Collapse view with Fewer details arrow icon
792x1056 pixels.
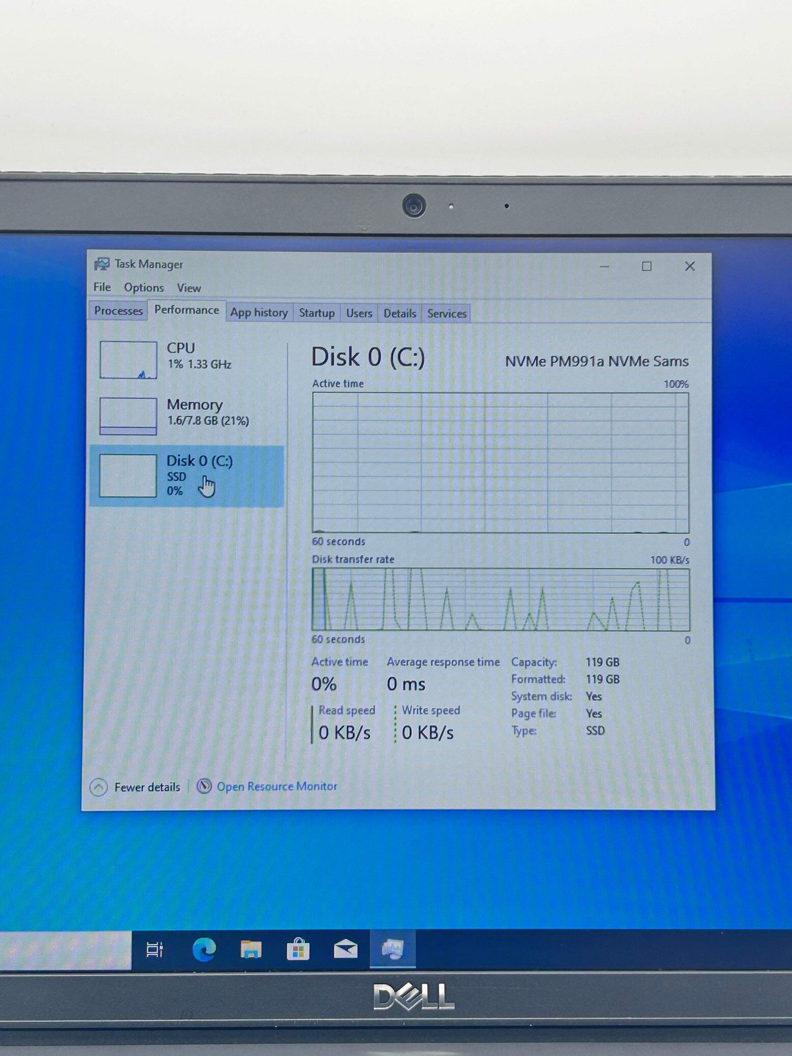98,787
